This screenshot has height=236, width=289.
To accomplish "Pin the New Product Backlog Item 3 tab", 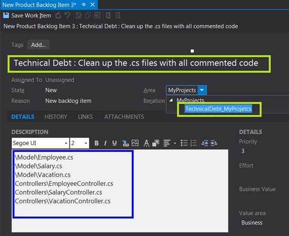I will tap(83, 5).
